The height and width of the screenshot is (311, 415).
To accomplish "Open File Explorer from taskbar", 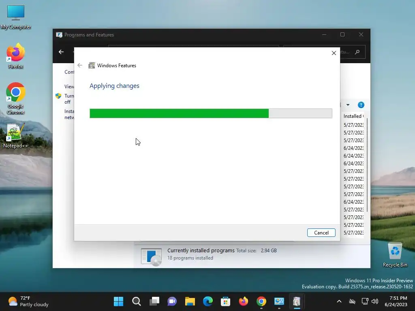I will point(190,301).
